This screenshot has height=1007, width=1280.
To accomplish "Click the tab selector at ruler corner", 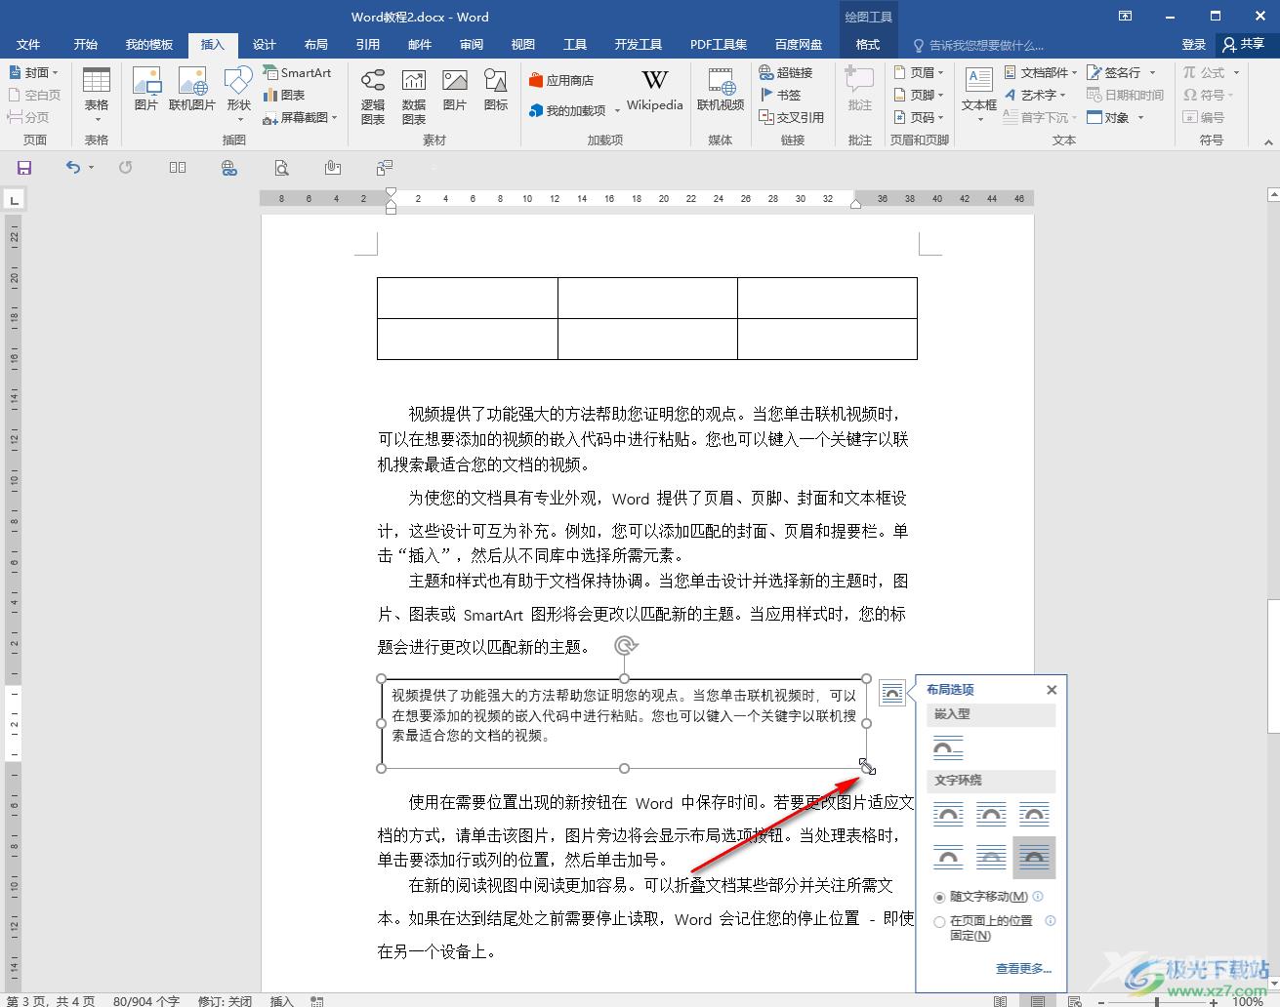I will (x=14, y=200).
